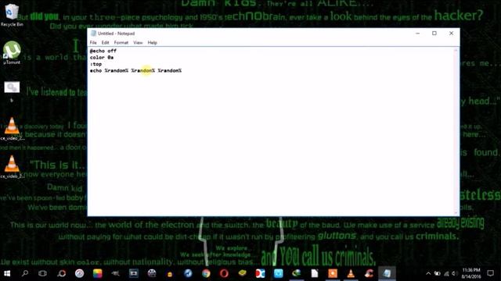The height and width of the screenshot is (281, 501).
Task: Open the taskbar clock showing 11:36 PM
Action: (471, 273)
